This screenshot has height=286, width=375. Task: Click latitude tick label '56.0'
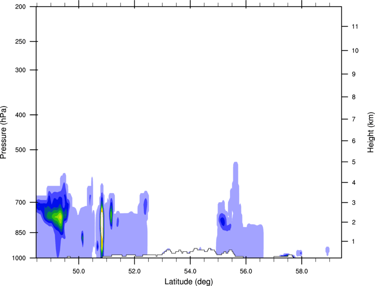pos(246,271)
